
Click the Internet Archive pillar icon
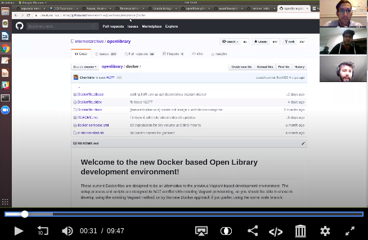pos(300,231)
